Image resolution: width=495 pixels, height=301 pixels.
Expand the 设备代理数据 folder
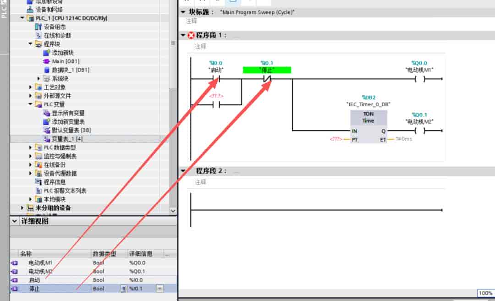(30, 173)
